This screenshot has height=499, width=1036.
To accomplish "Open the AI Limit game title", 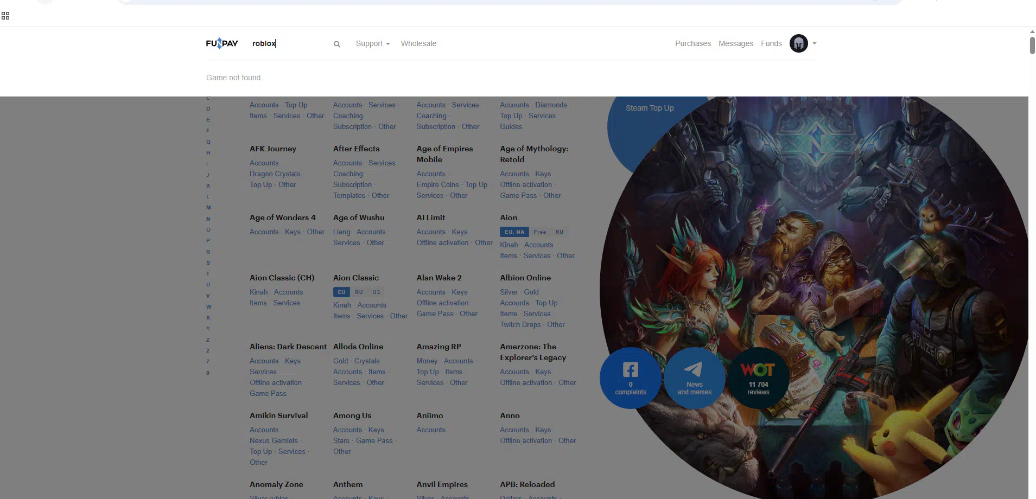I will [431, 217].
